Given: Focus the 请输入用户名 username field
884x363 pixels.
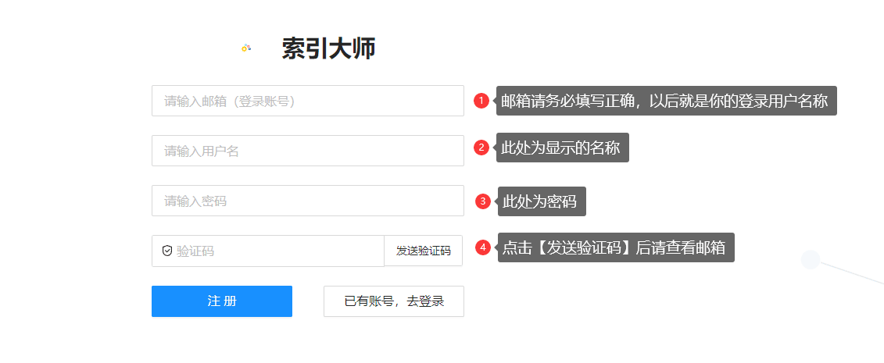Looking at the screenshot, I should (x=308, y=151).
